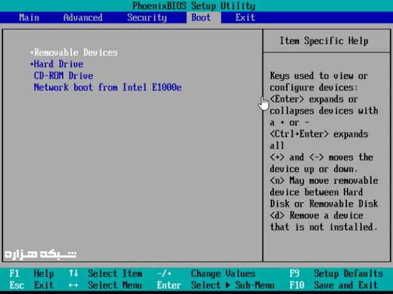Switch to the Advanced menu tab

(x=83, y=18)
